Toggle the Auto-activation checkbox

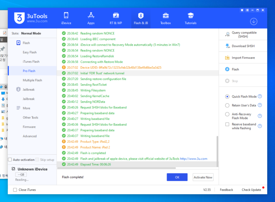[x=10, y=159]
